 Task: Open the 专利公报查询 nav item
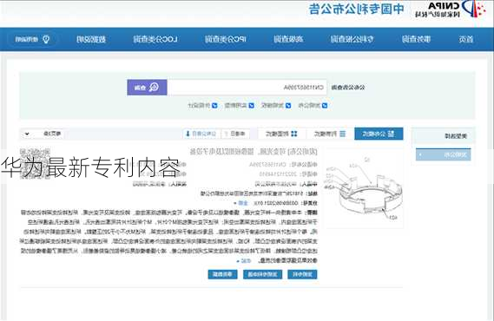(352, 39)
